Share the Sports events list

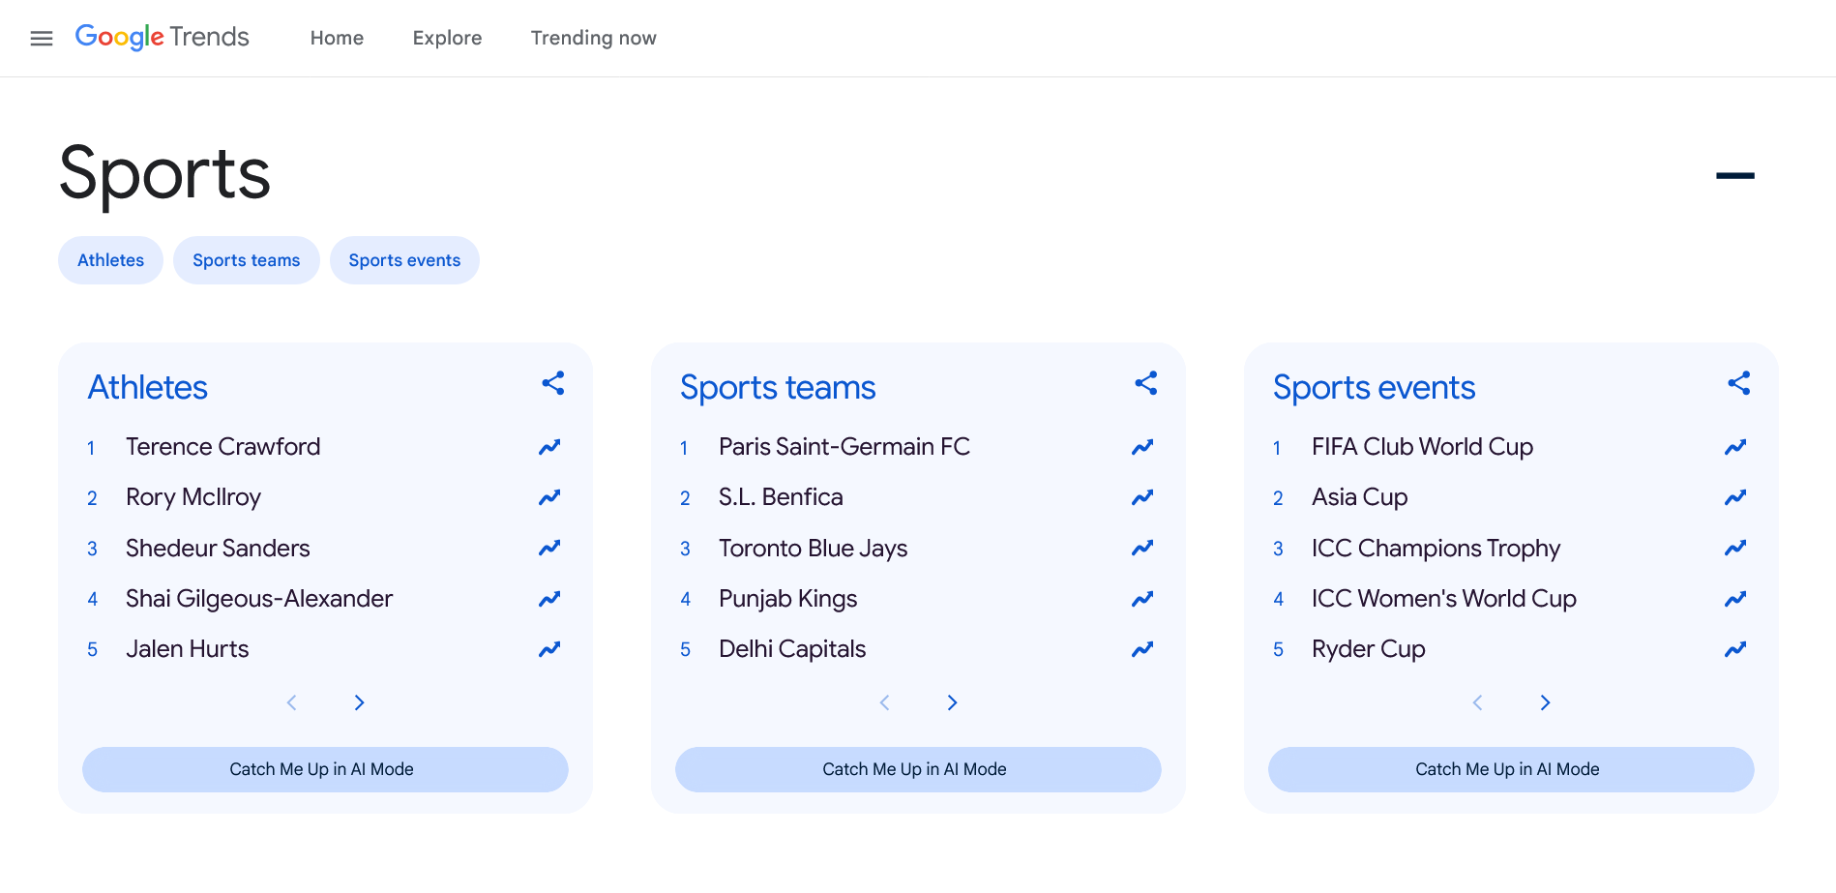(1738, 383)
